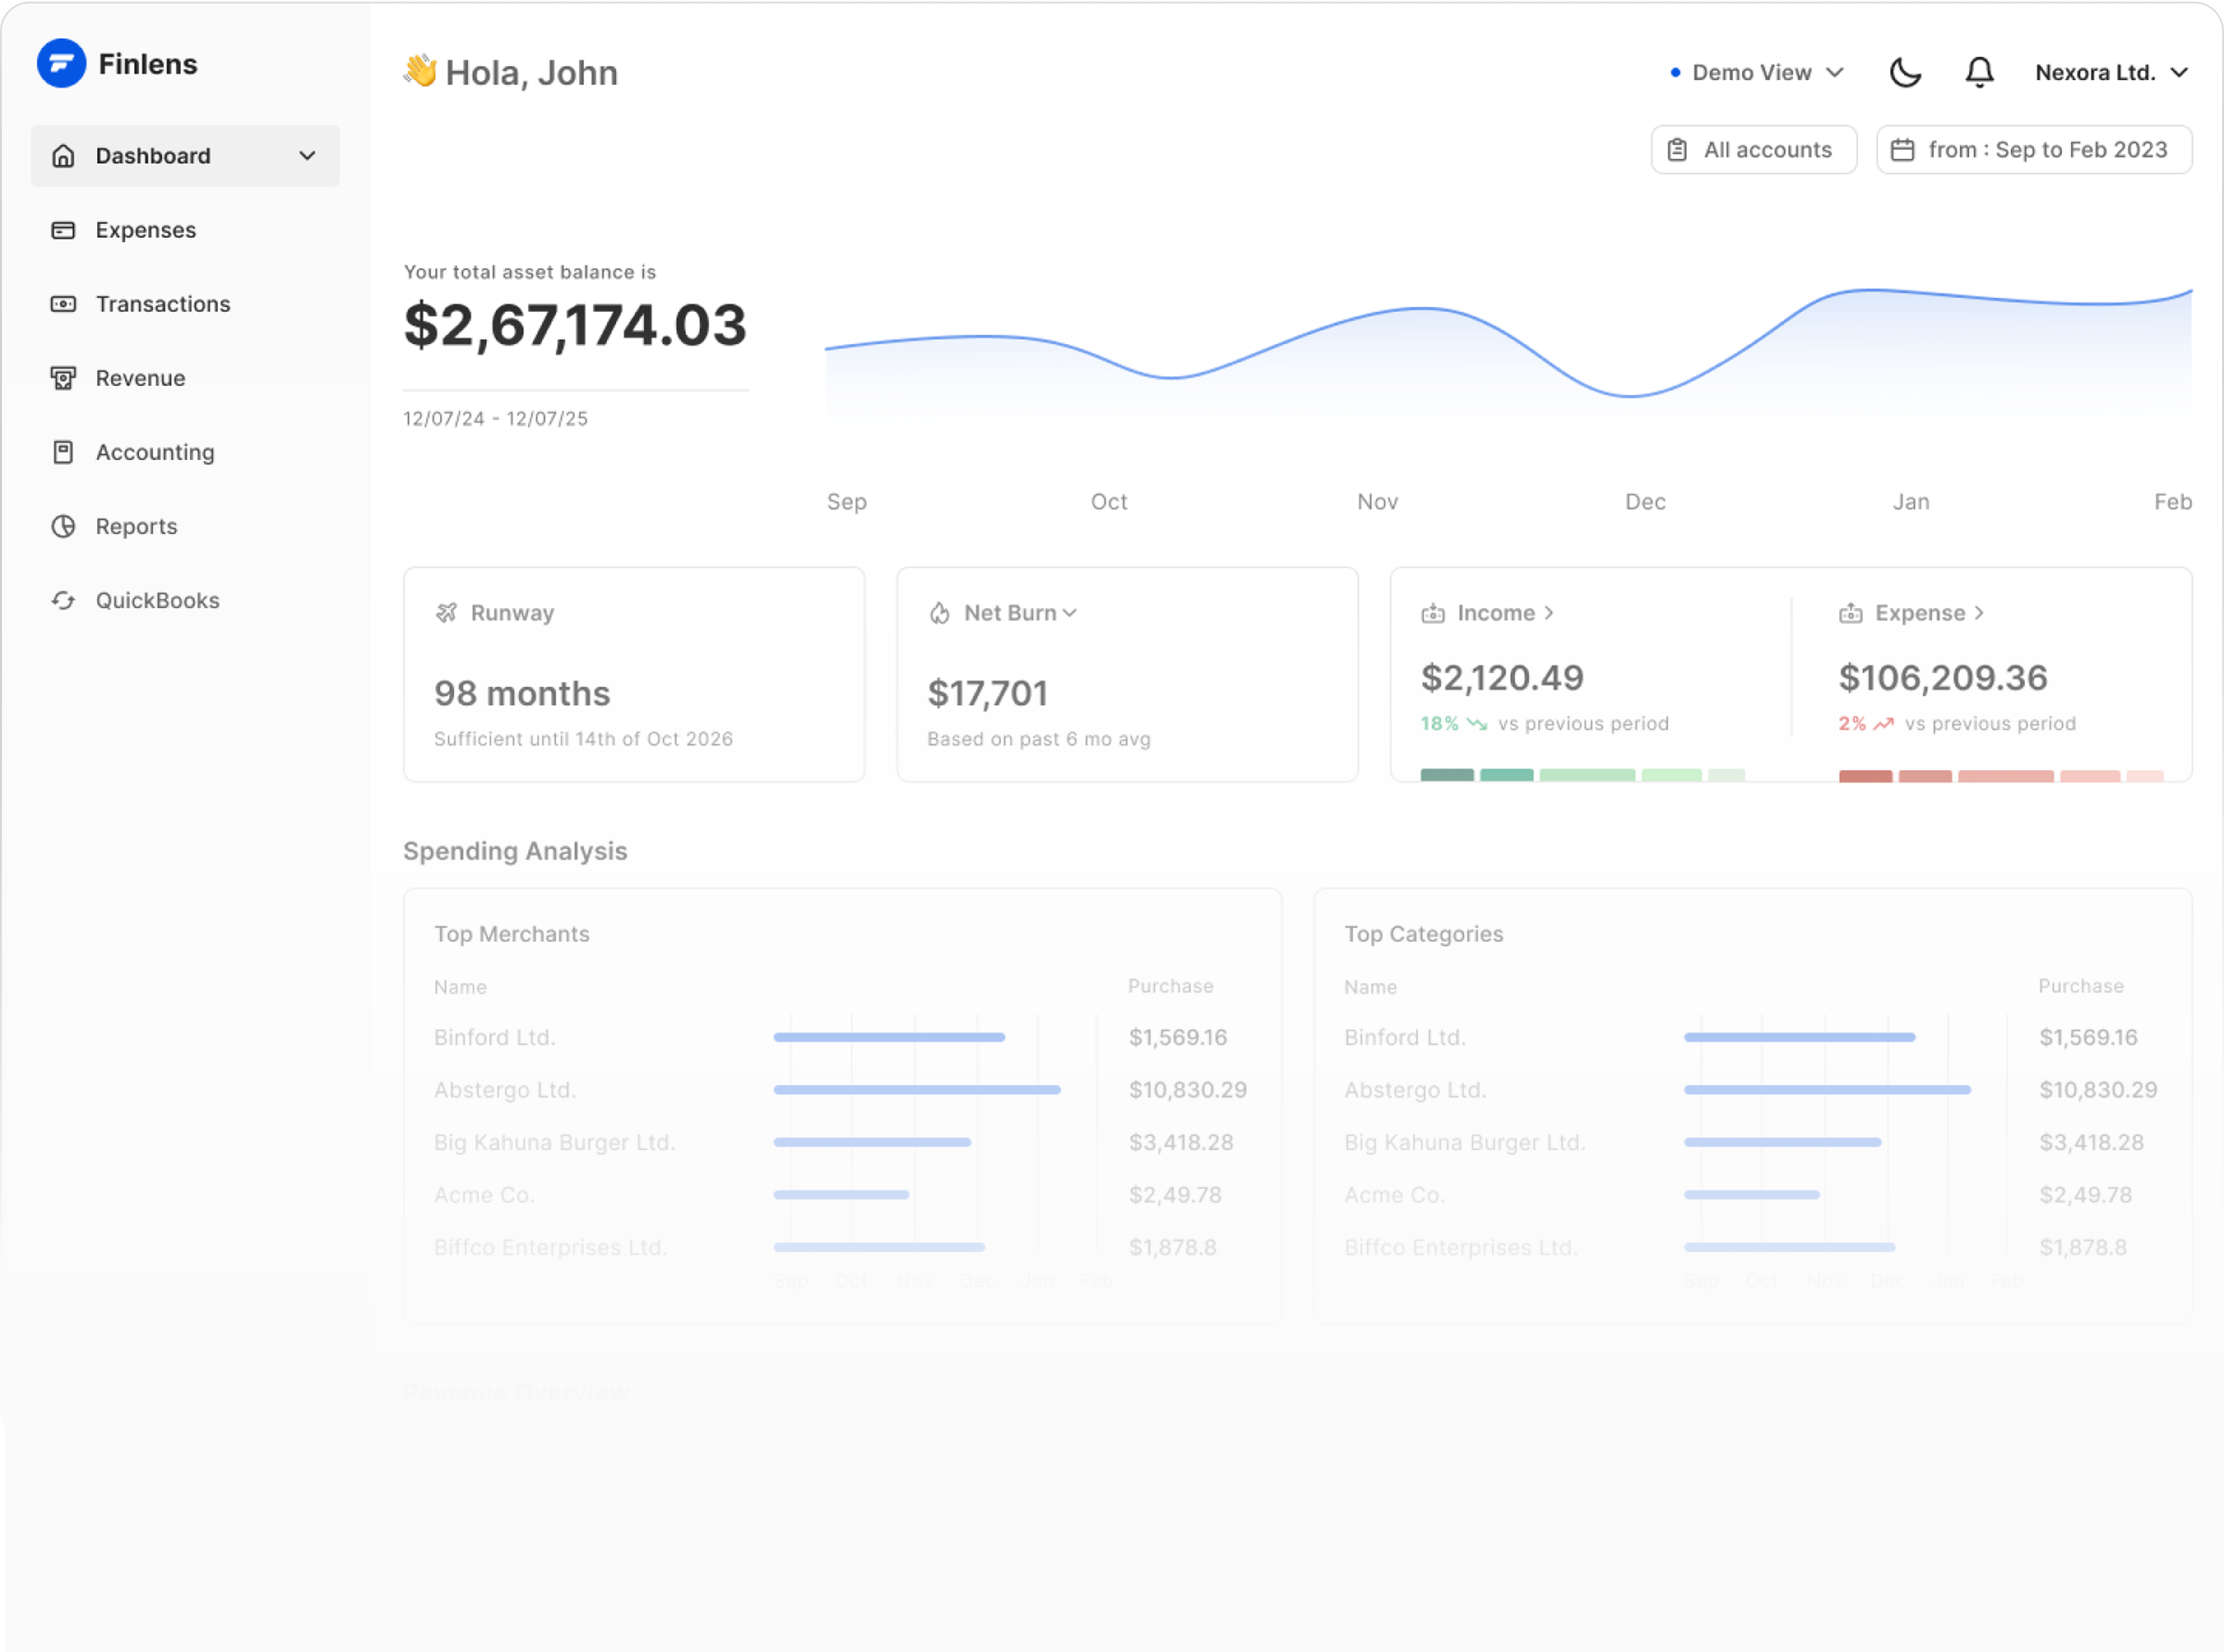Click the Reports pie chart icon

[63, 526]
